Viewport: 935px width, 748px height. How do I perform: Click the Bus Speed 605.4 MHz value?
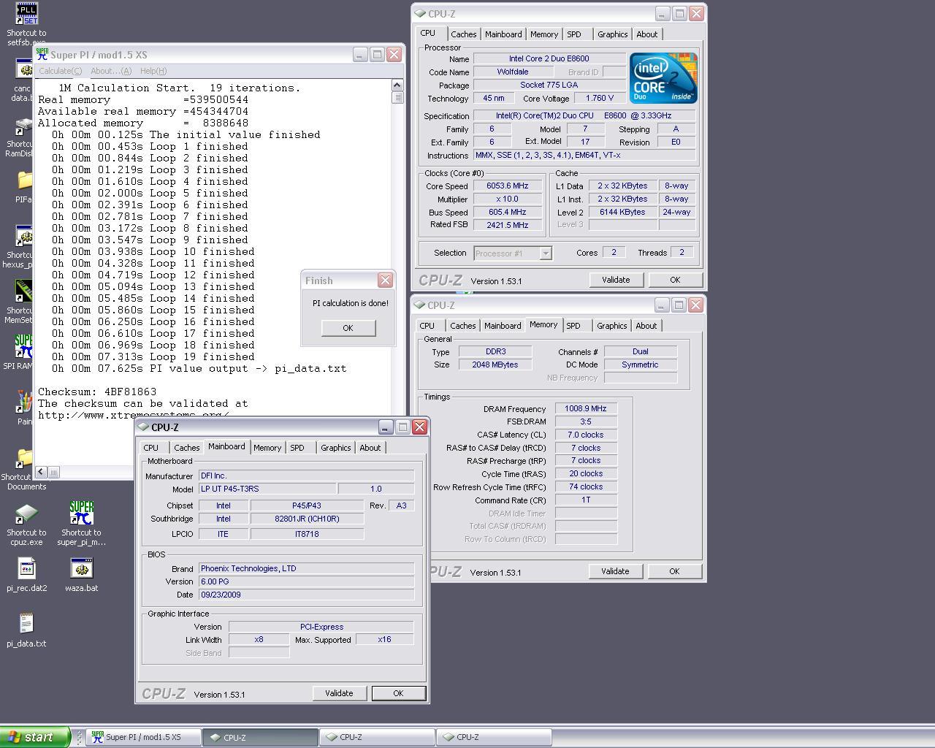pos(508,212)
